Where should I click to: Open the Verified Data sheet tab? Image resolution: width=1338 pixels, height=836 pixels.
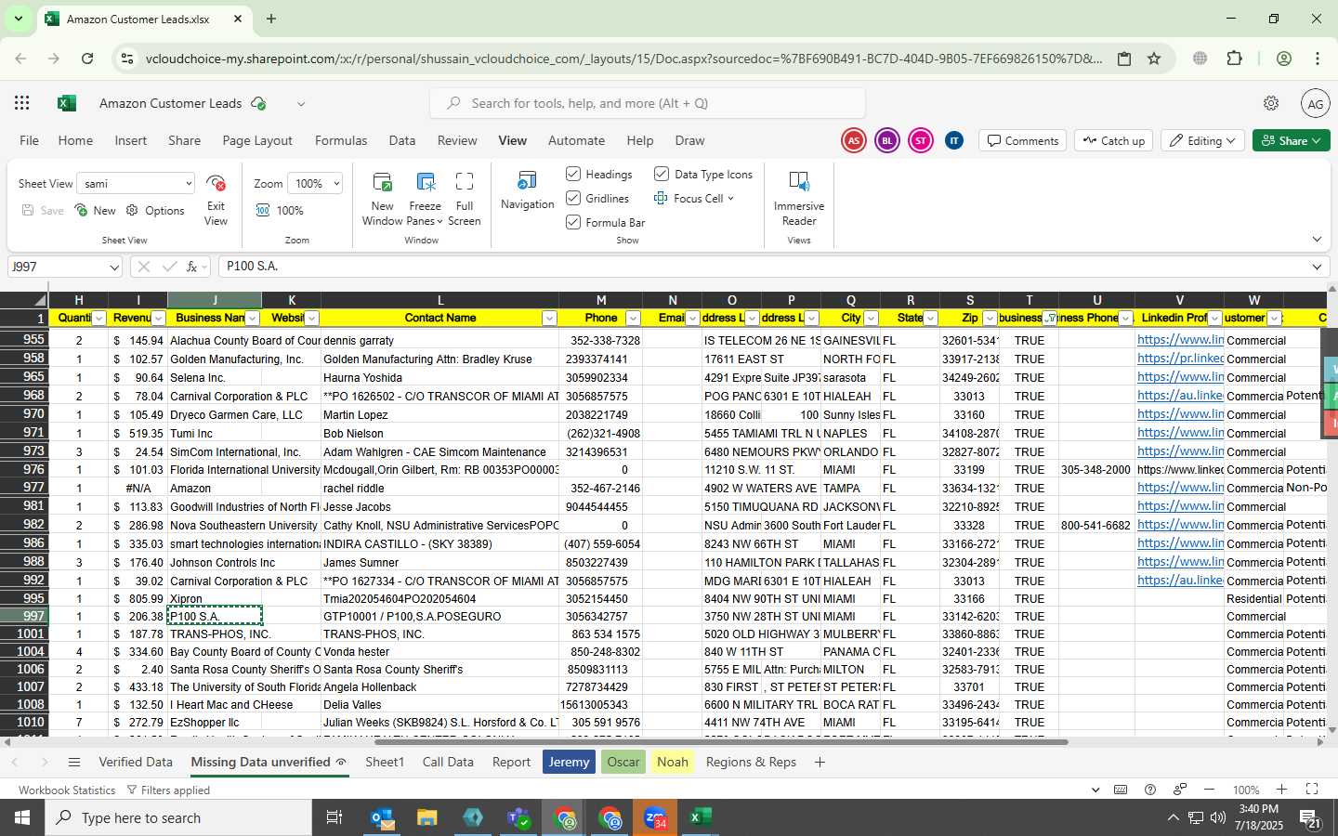pos(136,763)
